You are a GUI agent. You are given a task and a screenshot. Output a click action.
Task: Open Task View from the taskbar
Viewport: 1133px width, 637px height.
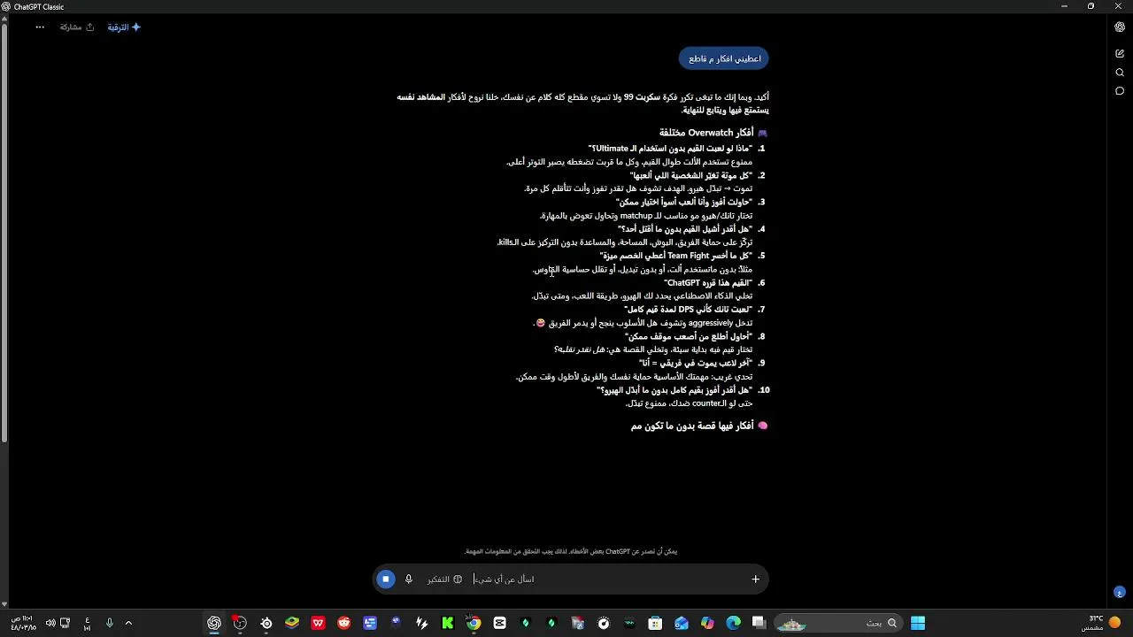(x=759, y=623)
